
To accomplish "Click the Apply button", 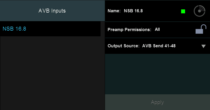I will coord(157,102).
